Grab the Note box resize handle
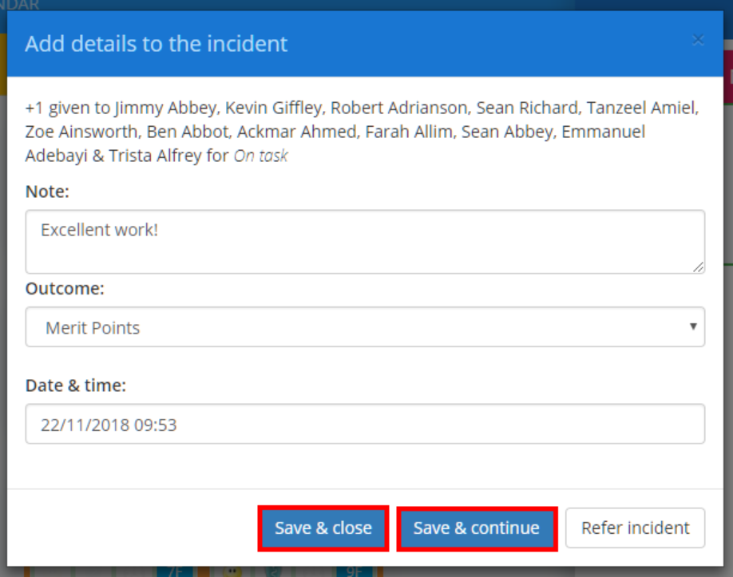 (699, 267)
